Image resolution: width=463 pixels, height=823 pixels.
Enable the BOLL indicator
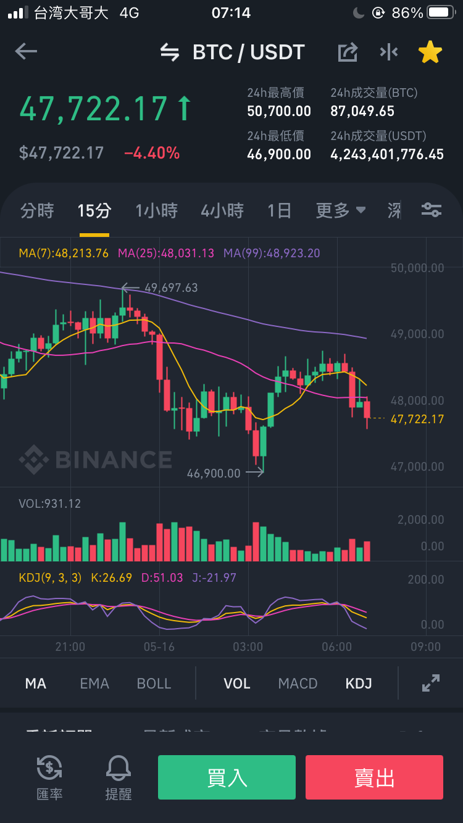point(154,684)
